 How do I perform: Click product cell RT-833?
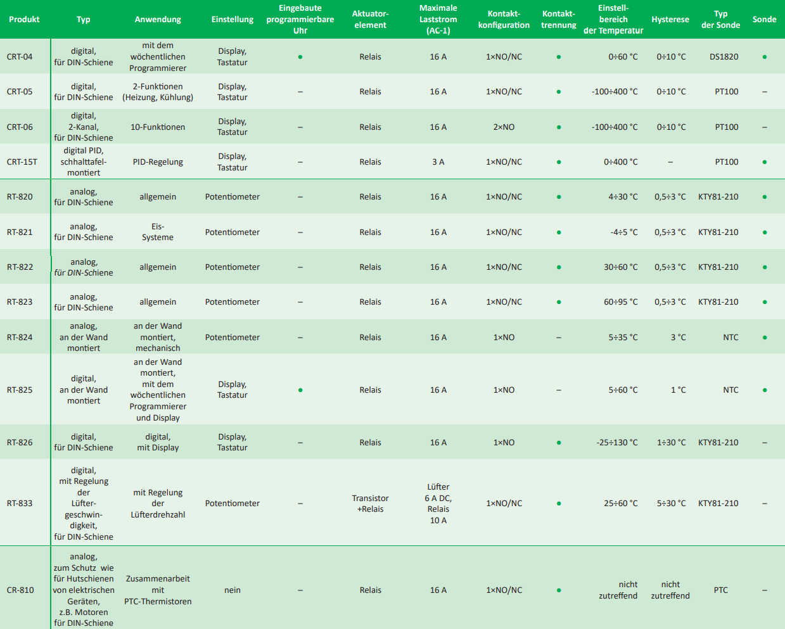click(20, 504)
